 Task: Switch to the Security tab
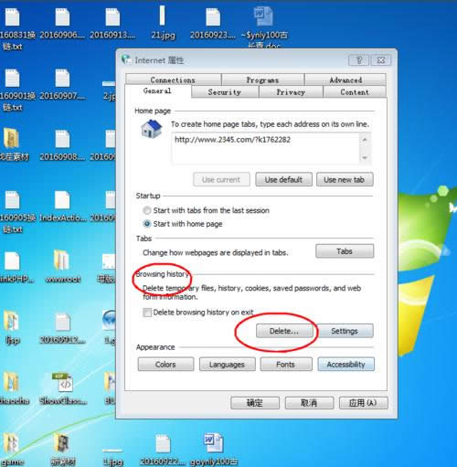point(225,92)
